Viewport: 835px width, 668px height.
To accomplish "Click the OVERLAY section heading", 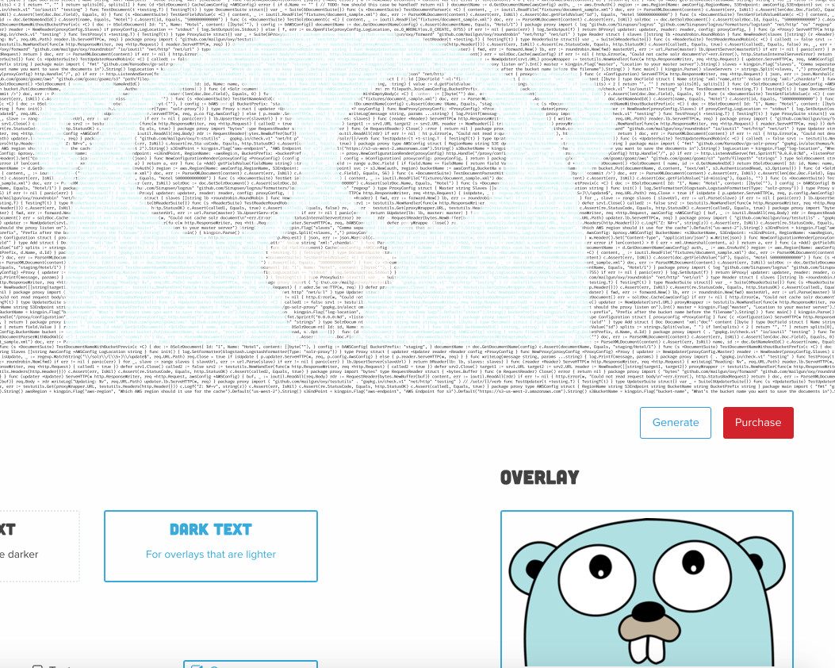I will tap(539, 478).
